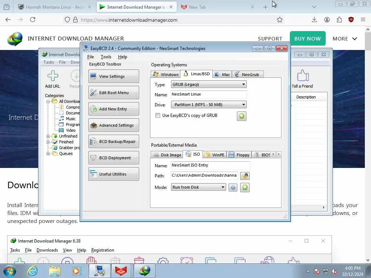The height and width of the screenshot is (278, 371).
Task: Select Video category in IDM tree
Action: coord(71,130)
